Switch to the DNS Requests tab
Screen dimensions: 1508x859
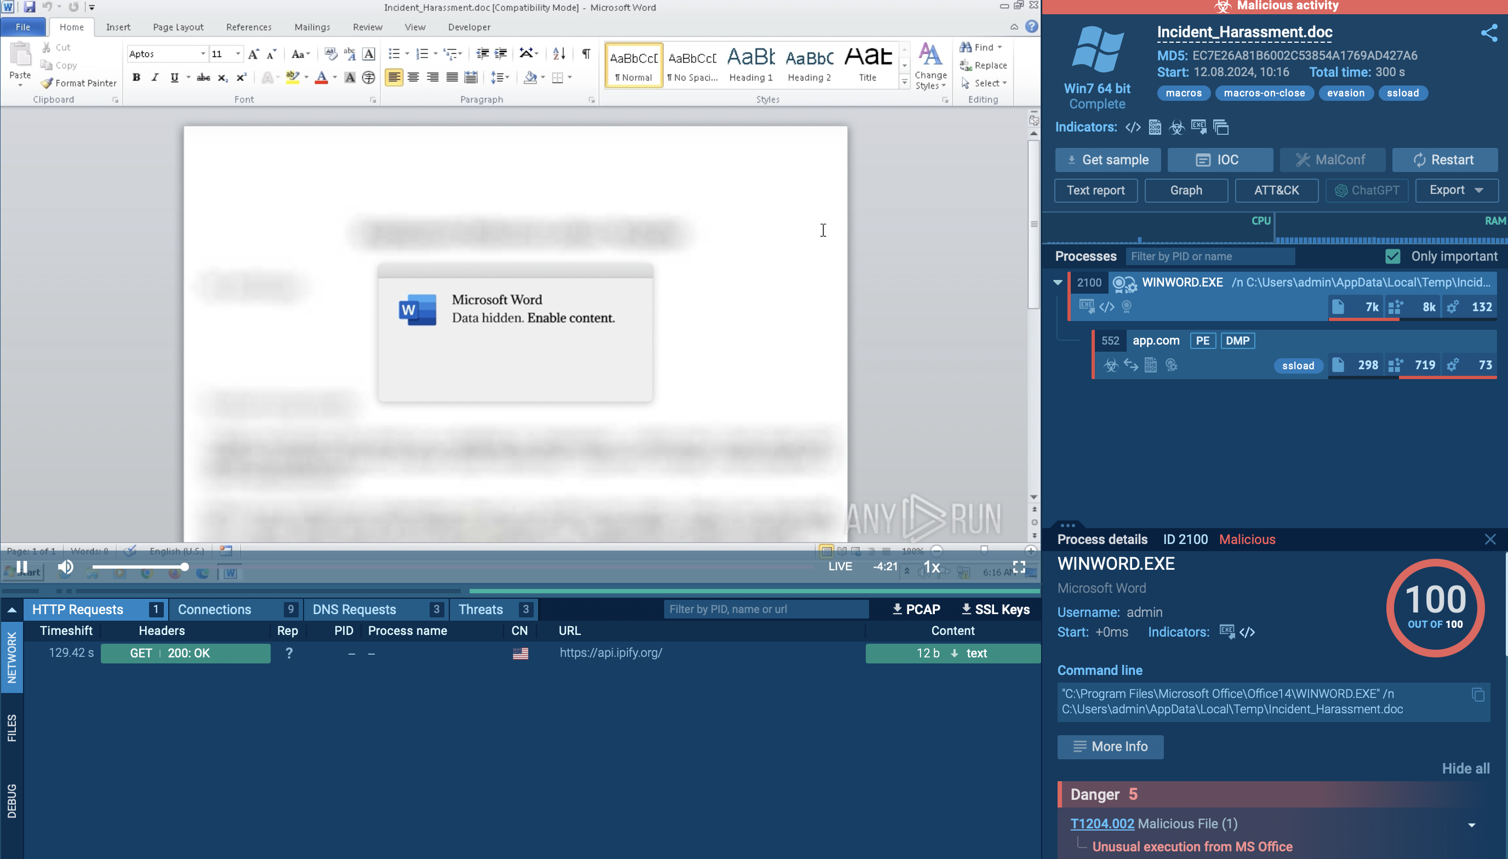pyautogui.click(x=354, y=609)
